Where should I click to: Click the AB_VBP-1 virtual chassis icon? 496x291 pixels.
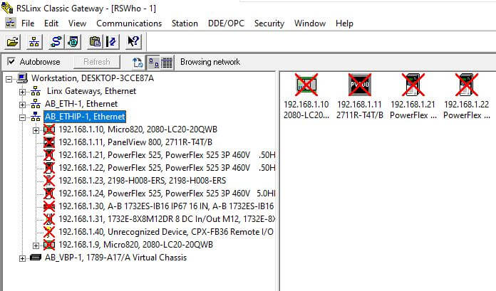(x=36, y=258)
